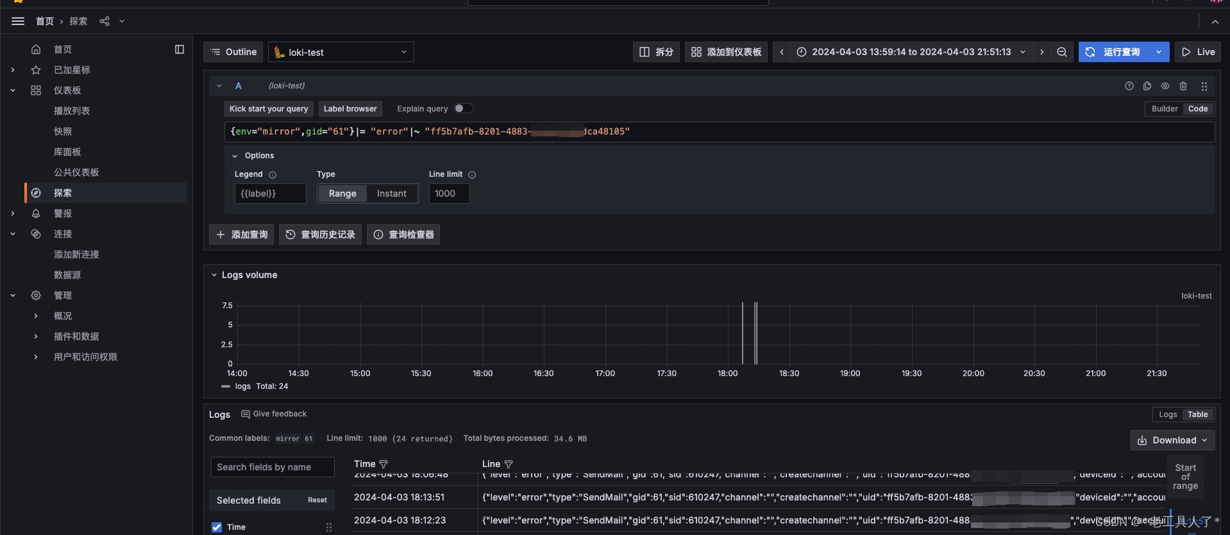Expand the 已加星标 sidebar section
This screenshot has width=1230, height=535.
(x=13, y=70)
